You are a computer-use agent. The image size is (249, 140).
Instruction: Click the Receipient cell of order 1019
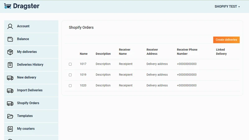[x=126, y=75]
